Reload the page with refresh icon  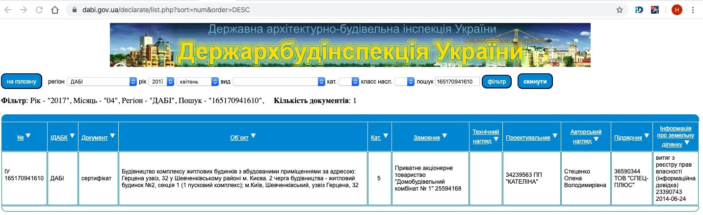point(39,10)
